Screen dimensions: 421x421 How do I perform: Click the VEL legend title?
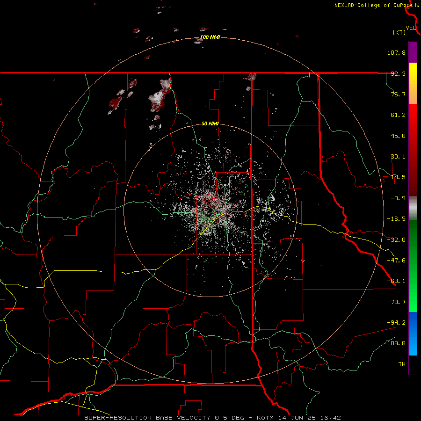(411, 28)
